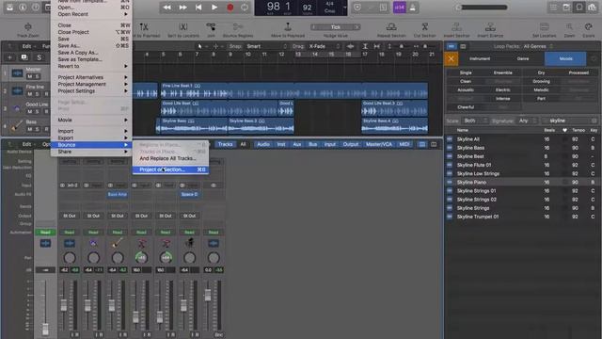Click the Bounce Regions toolbar icon
The width and height of the screenshot is (602, 339).
pyautogui.click(x=238, y=27)
